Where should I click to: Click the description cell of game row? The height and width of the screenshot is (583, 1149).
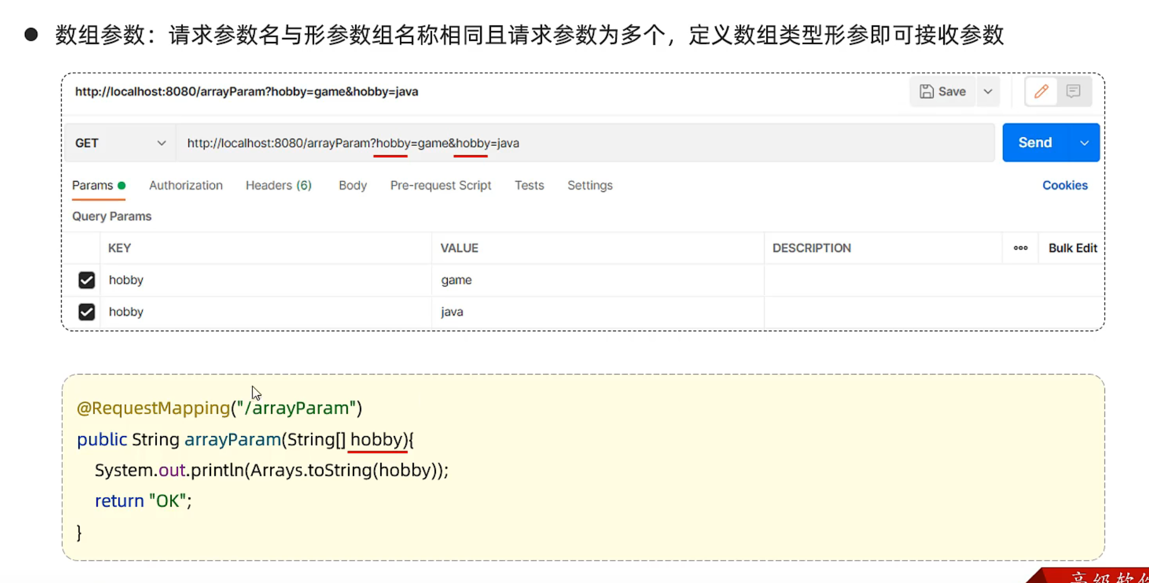click(933, 280)
